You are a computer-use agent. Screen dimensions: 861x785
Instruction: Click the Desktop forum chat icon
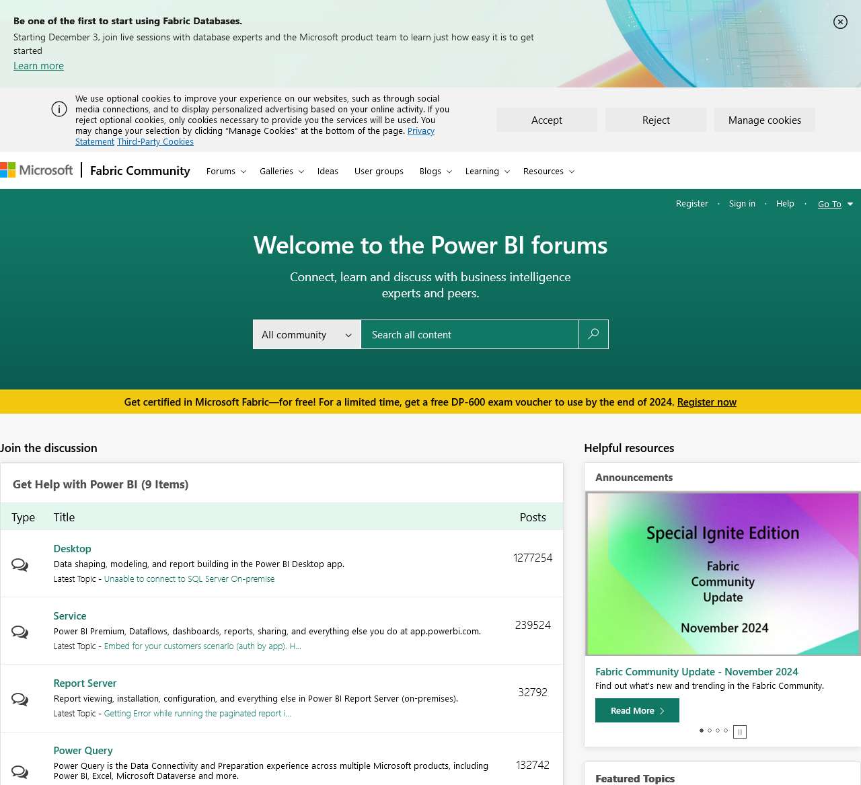(20, 564)
